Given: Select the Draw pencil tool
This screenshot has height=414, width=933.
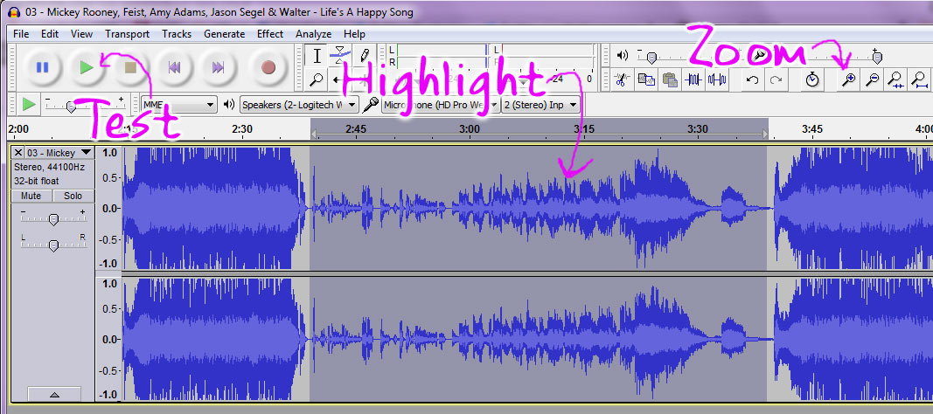Looking at the screenshot, I should [365, 57].
